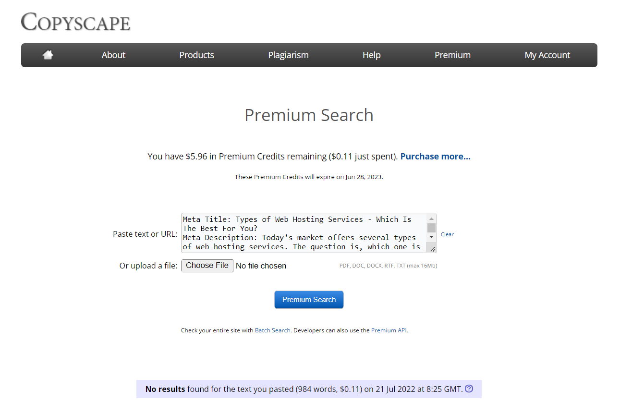This screenshot has width=620, height=414.
Task: Click the Purchase more... link
Action: click(436, 156)
